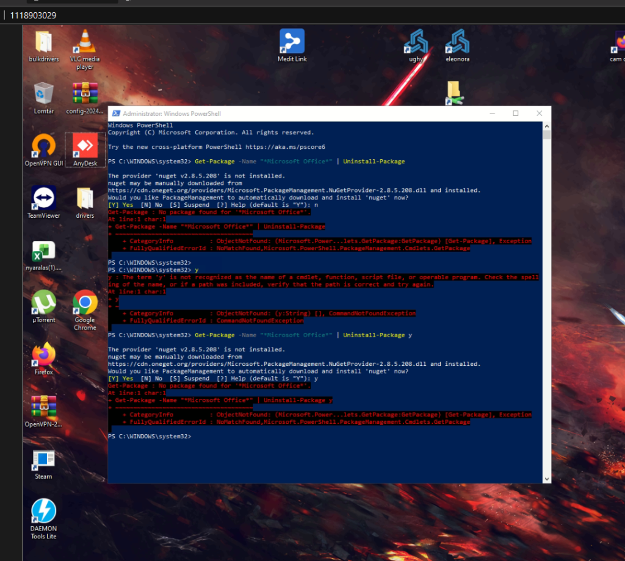Launch TeamViewer from the desktop
This screenshot has width=625, height=561.
(43, 198)
